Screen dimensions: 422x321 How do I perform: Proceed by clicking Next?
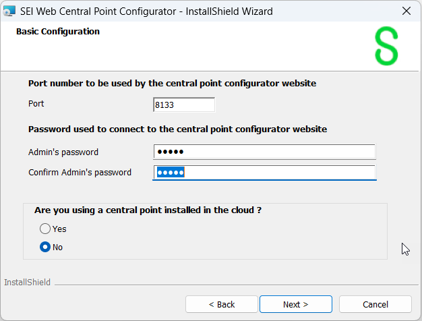click(x=295, y=304)
